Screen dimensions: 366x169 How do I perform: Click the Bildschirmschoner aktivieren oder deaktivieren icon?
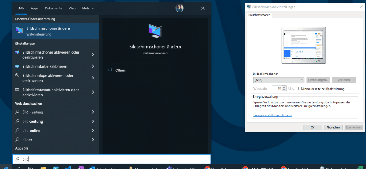click(x=17, y=52)
